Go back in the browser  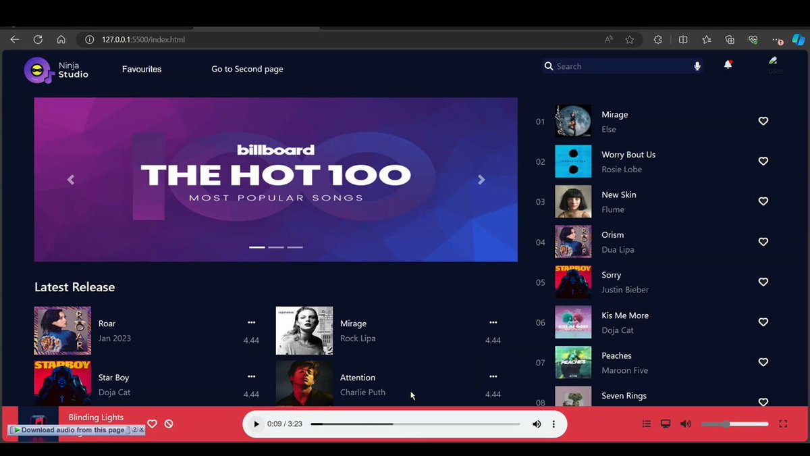15,39
